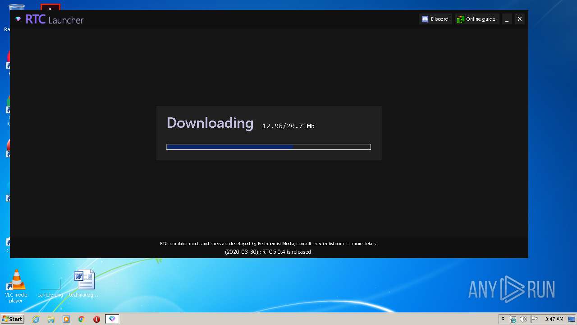Open the techmanag... Word document on desktop
The image size is (577, 325).
(84, 283)
